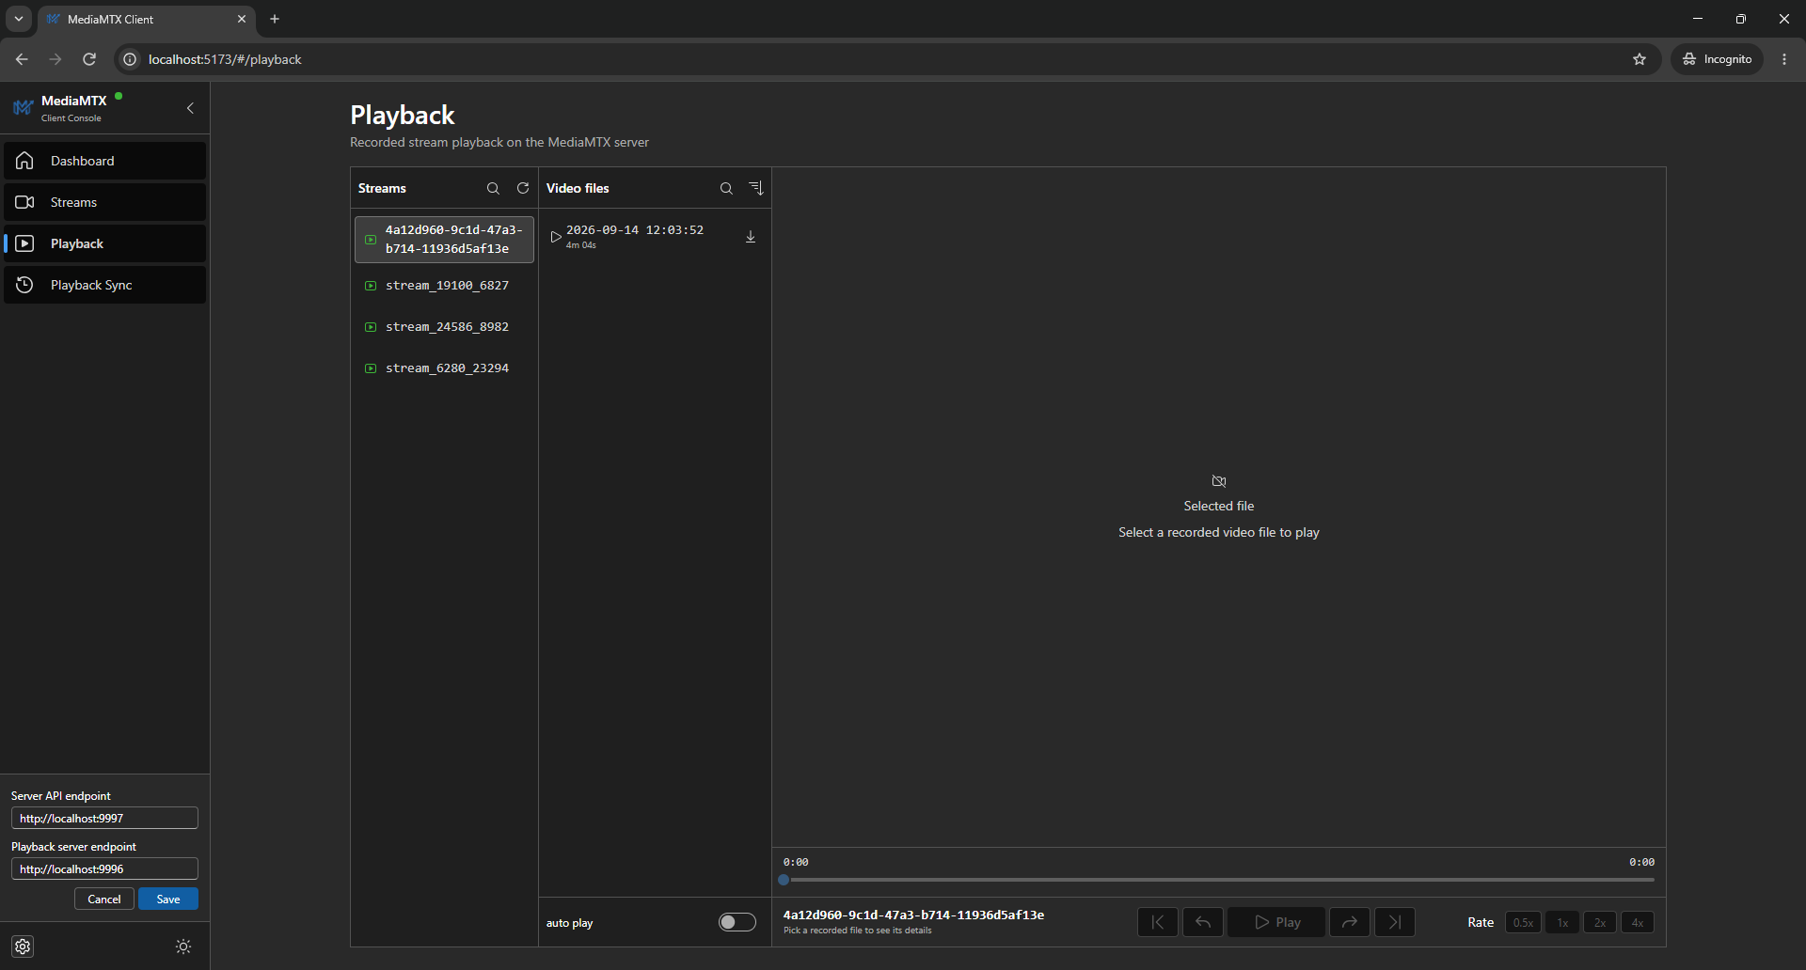
Task: Jump to previous file button
Action: [1158, 922]
